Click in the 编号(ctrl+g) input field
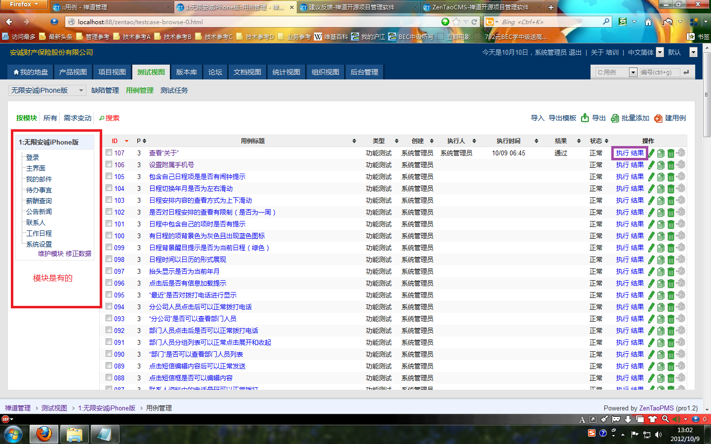Image resolution: width=711 pixels, height=444 pixels. tap(658, 72)
